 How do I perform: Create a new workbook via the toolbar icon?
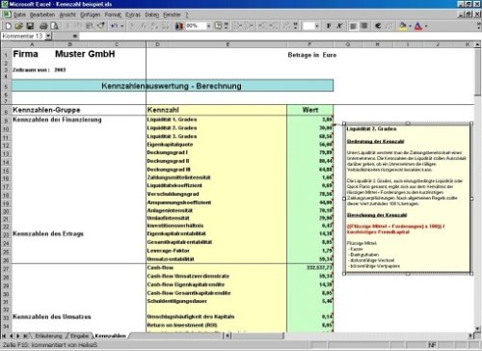coord(9,26)
